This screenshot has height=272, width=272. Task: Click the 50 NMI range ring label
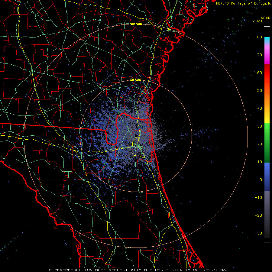pos(136,80)
